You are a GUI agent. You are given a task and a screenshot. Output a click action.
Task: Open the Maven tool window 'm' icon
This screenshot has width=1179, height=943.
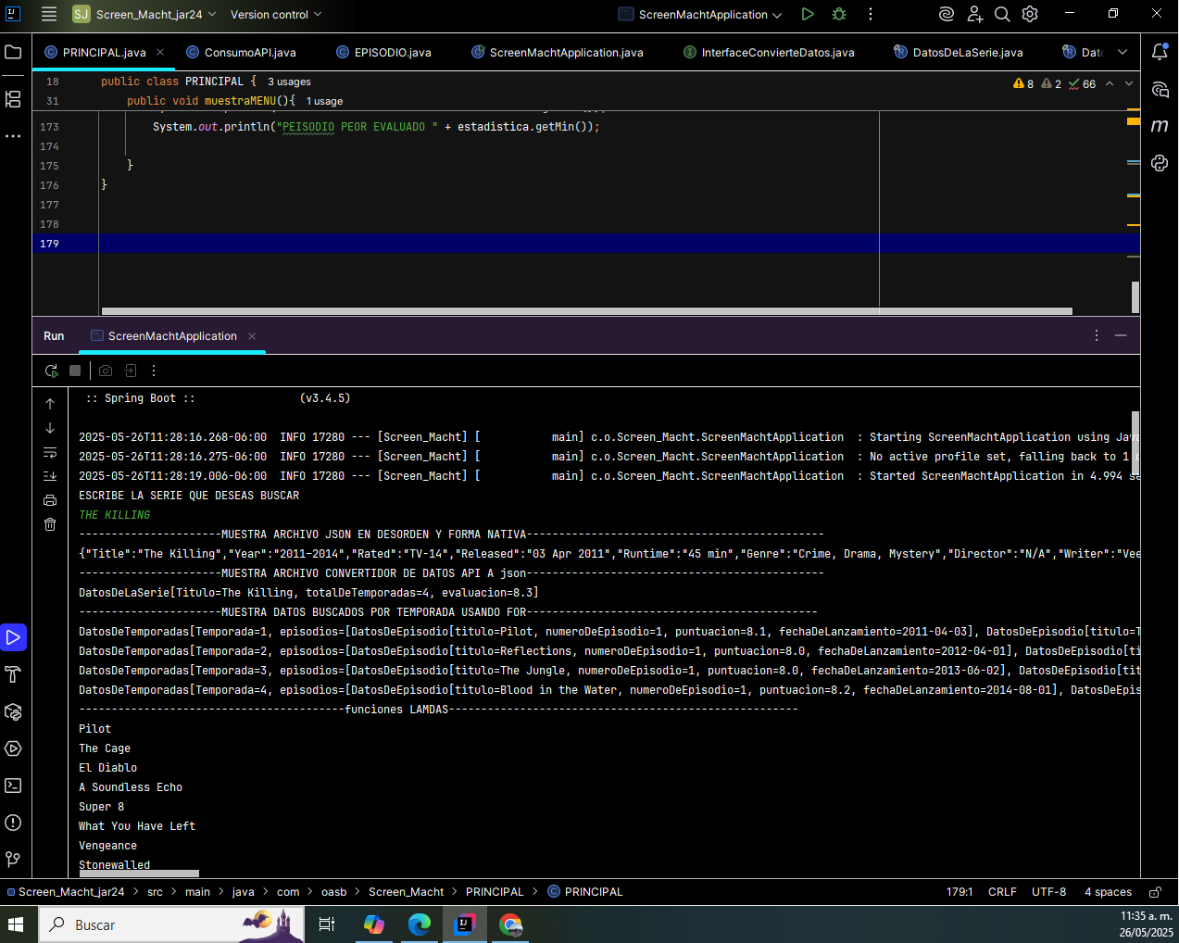click(1160, 125)
